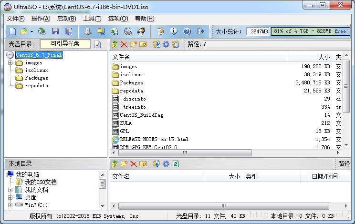Select the RELEASE-NOTES-en-US.html file
Screen dimensions: 355x224
click(226, 139)
